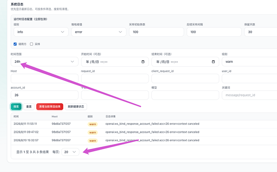The width and height of the screenshot is (277, 172).
Task: Click host 98d8a737f357 in the 09:47:02 row
Action: click(61, 132)
